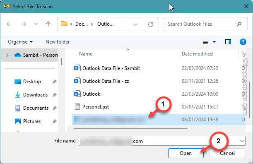Refresh the Outlook Files folder
The image size is (253, 164).
(151, 24)
